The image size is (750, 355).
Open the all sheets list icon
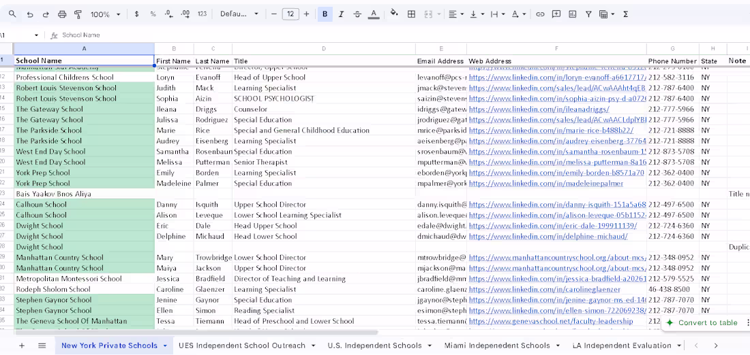(x=42, y=345)
